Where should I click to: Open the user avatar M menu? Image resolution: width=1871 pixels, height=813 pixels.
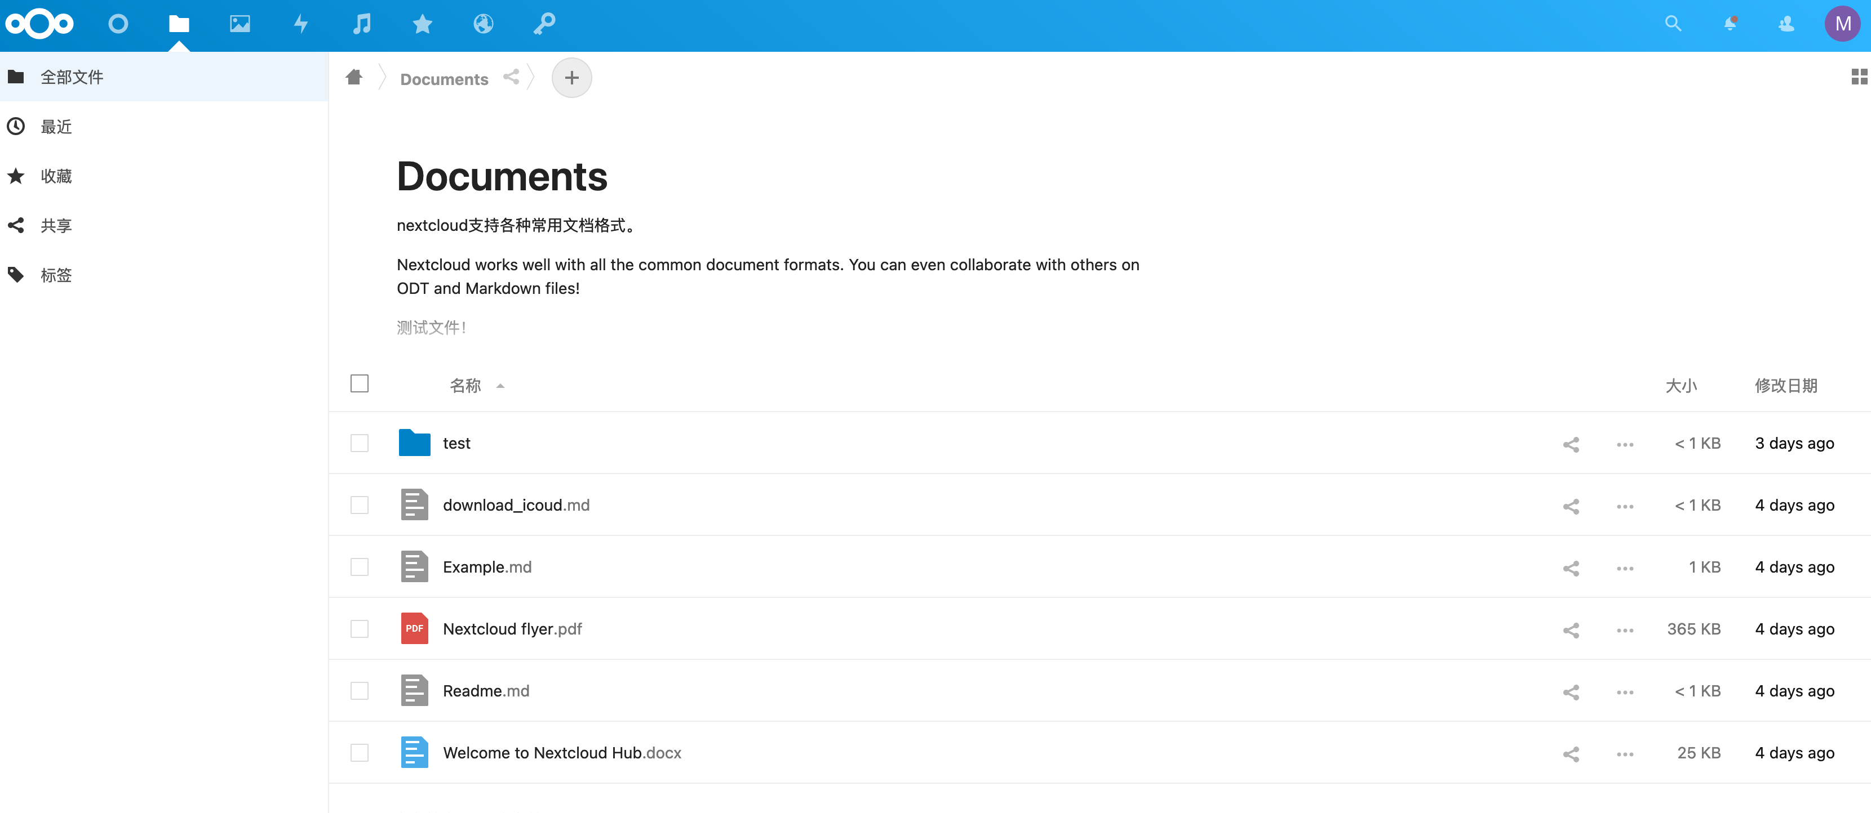click(x=1843, y=24)
